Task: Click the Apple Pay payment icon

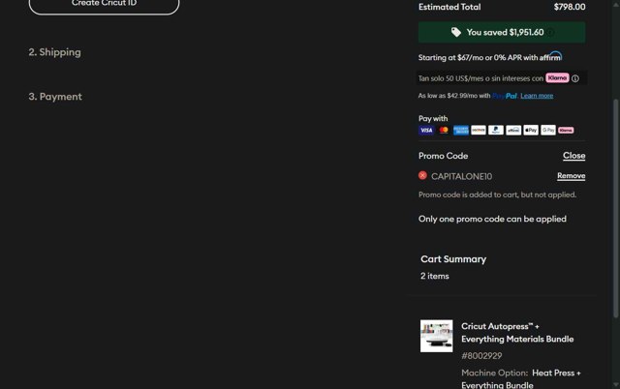Action: [531, 130]
